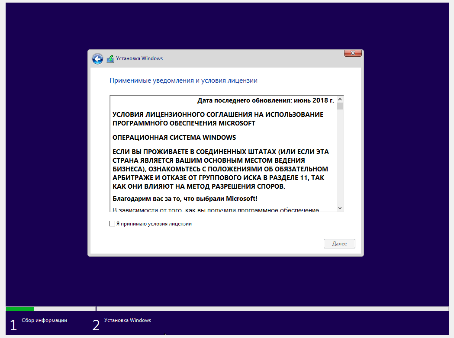The height and width of the screenshot is (338, 454).
Task: Close the Установка Windows dialog
Action: click(x=353, y=53)
